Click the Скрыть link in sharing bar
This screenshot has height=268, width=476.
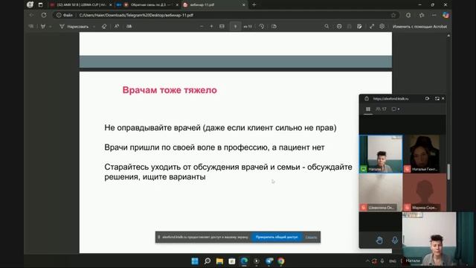click(x=311, y=237)
